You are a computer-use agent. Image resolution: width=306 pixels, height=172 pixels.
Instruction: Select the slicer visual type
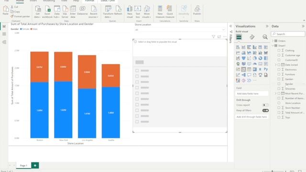coord(243,69)
